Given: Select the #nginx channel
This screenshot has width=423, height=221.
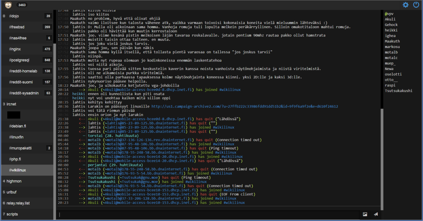Looking at the screenshot, I should pos(15,49).
